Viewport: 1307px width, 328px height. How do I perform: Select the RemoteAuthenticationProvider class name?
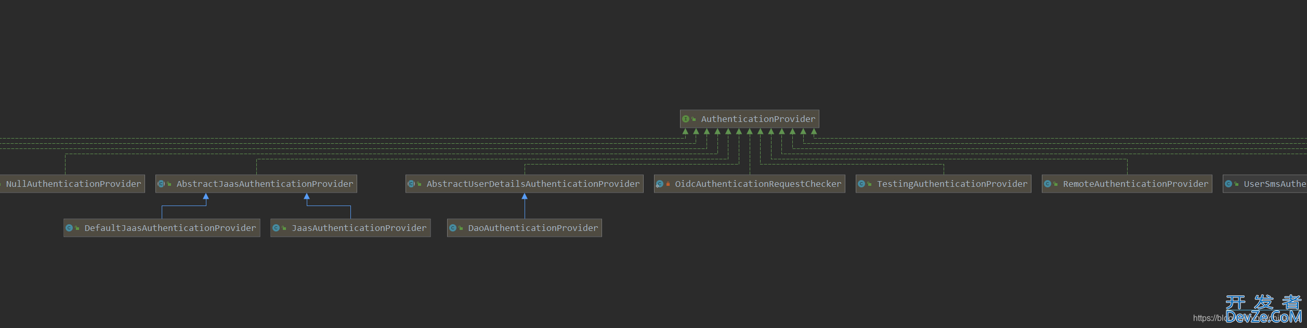1135,184
